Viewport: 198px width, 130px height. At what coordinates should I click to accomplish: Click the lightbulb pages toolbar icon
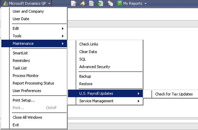pos(110,3)
